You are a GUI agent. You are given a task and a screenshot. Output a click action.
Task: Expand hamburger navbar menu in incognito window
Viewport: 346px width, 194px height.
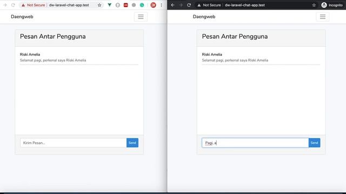point(323,17)
